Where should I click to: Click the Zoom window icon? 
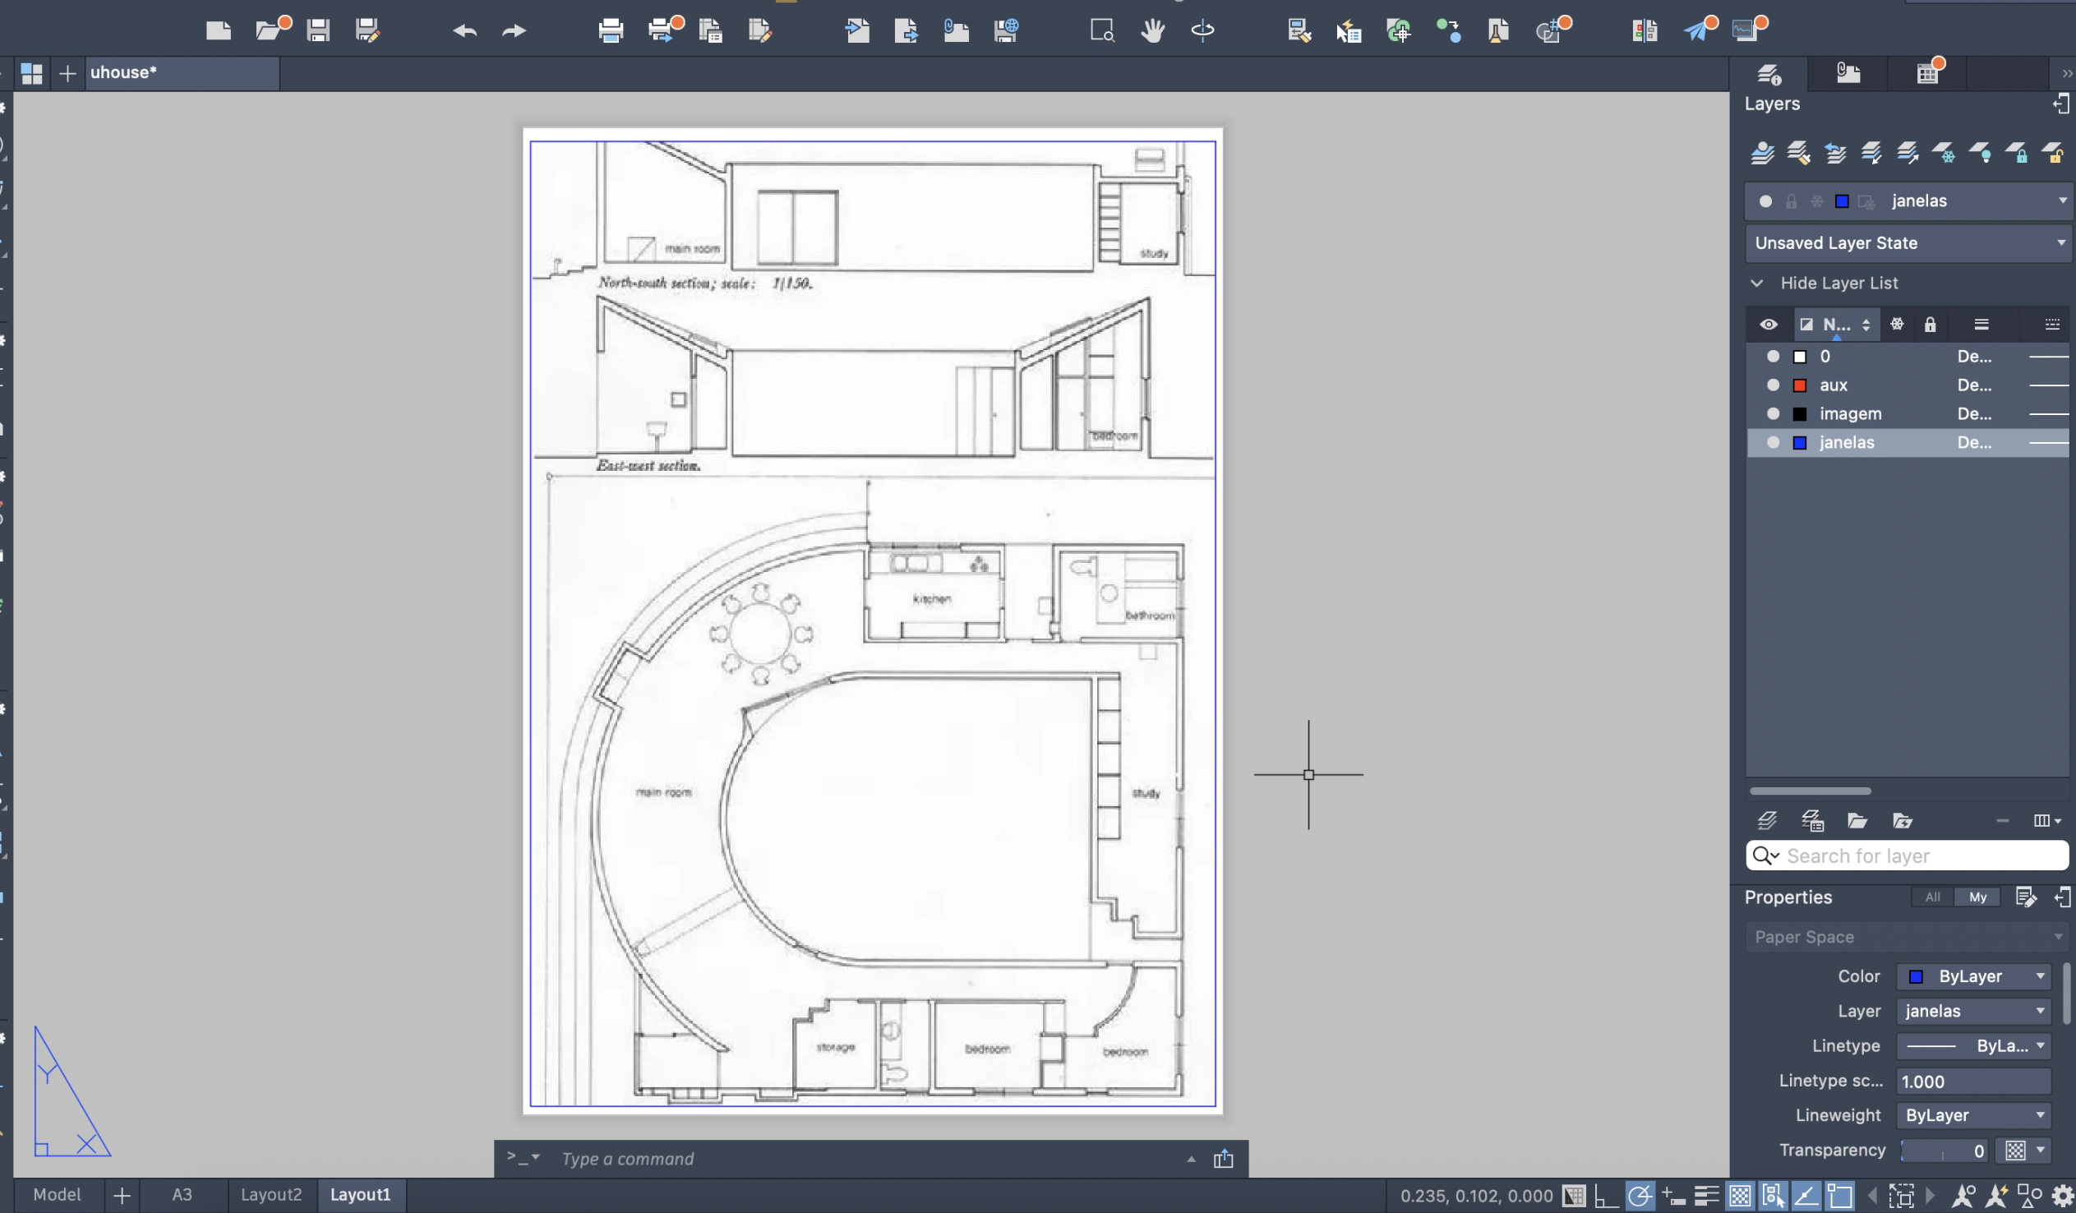coord(1102,30)
